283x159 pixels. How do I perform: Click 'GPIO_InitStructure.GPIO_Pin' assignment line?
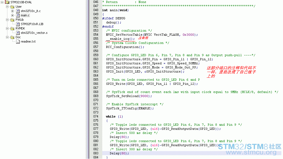(160, 59)
